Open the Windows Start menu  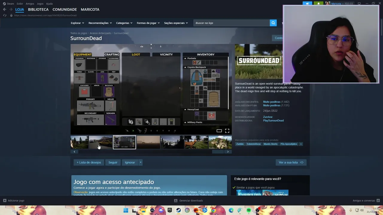(126, 211)
